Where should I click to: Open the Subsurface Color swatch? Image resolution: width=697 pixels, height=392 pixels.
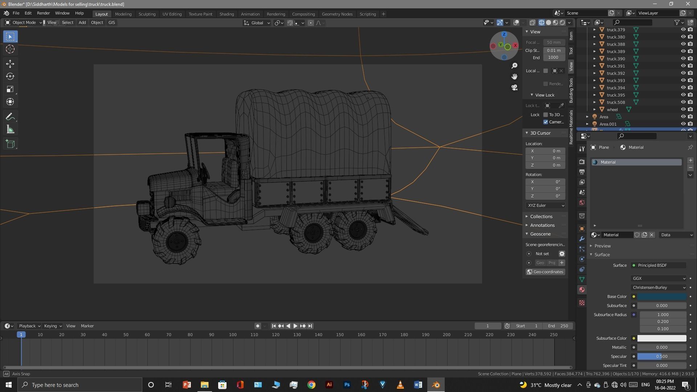pos(662,338)
